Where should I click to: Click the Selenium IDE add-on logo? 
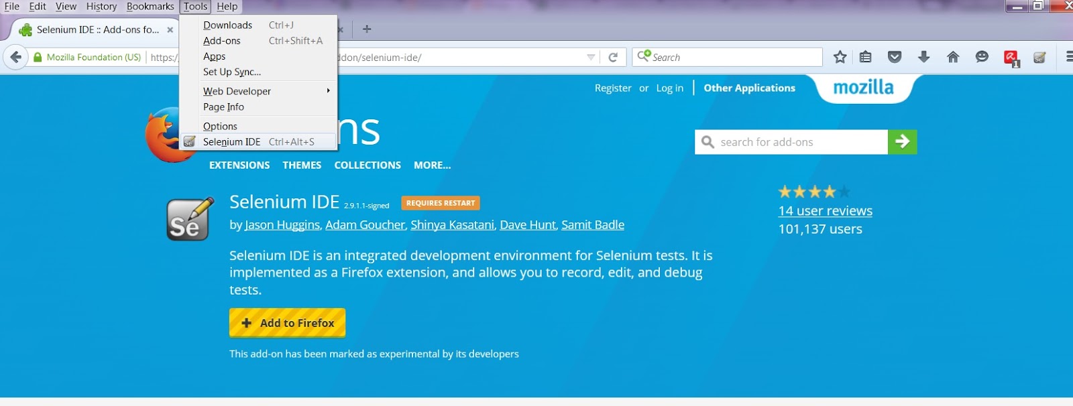point(190,218)
